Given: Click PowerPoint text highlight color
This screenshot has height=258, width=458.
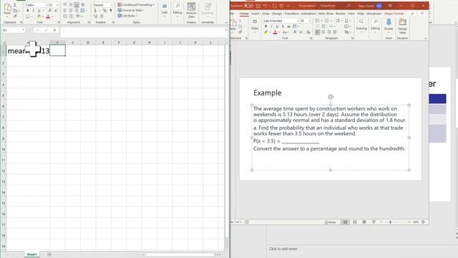Looking at the screenshot, I should [265, 32].
